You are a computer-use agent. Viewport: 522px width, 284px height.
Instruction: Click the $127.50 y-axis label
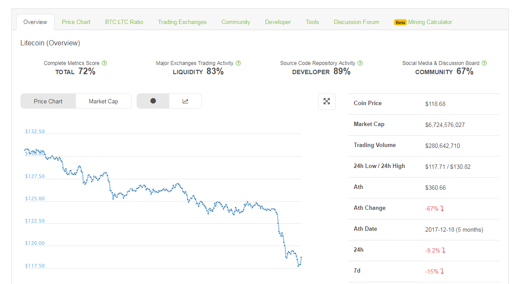[35, 176]
